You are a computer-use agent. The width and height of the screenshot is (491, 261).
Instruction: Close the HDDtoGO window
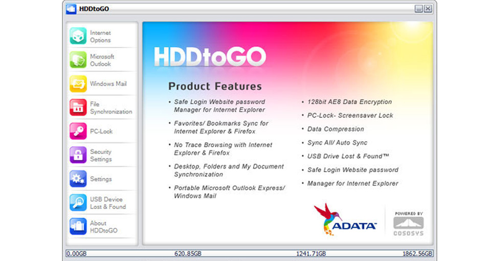pos(428,9)
